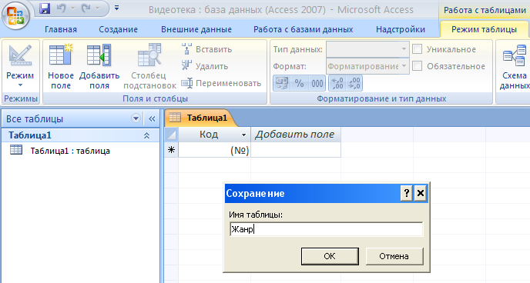Click Вставить column button

pos(207,49)
